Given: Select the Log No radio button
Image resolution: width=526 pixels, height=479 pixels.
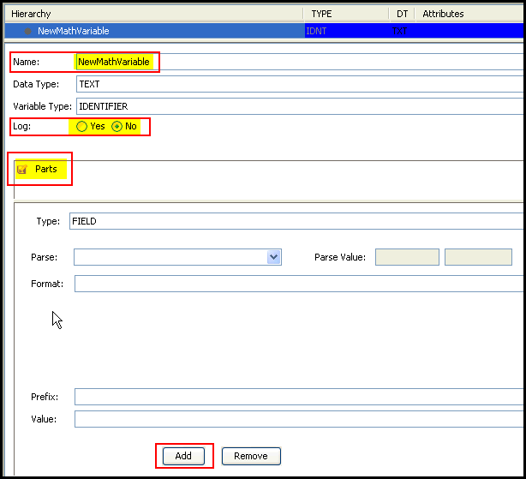Looking at the screenshot, I should [117, 127].
